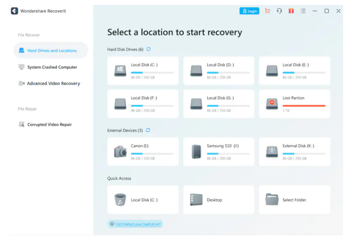Image resolution: width=356 pixels, height=237 pixels.
Task: Click the red gift box icon
Action: click(x=291, y=11)
